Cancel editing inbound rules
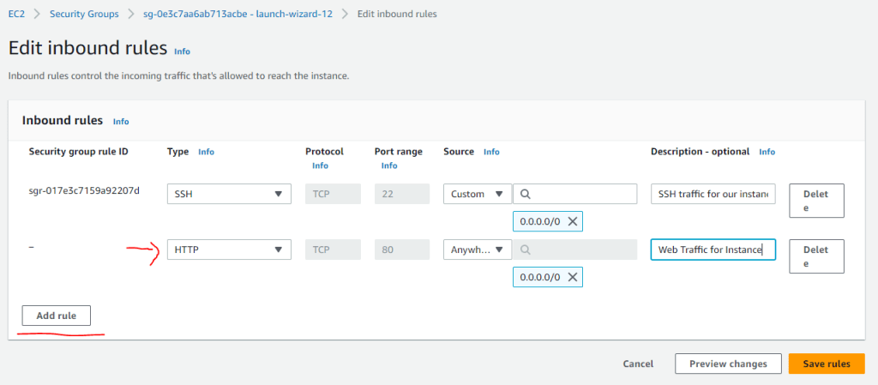This screenshot has height=385, width=878. pos(638,364)
